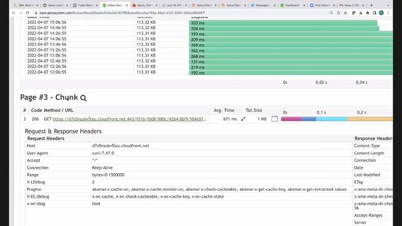
Task: Switch to the Post Attendee tab
Action: pos(322,5)
